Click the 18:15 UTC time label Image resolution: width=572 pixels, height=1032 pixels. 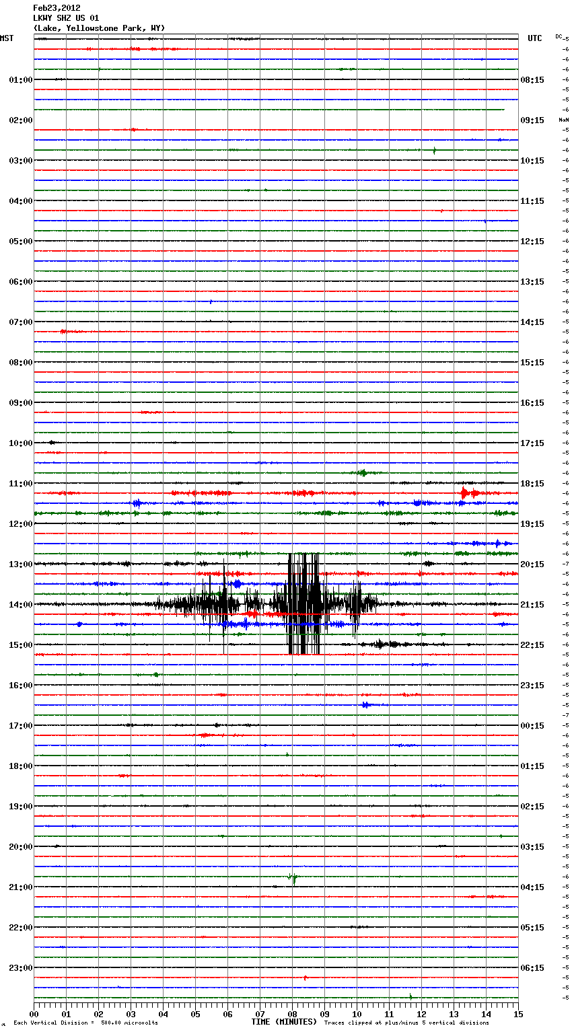(532, 484)
